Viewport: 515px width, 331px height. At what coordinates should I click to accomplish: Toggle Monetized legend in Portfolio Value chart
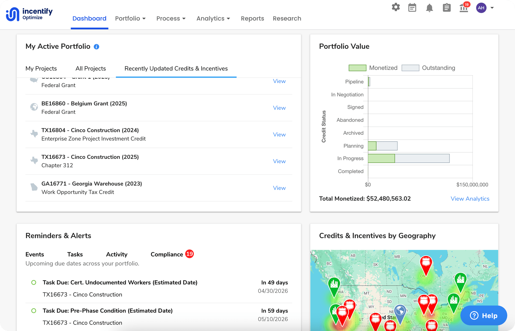click(373, 68)
